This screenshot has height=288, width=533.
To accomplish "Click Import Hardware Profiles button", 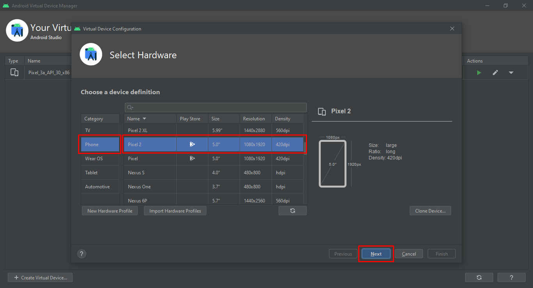I will [175, 211].
